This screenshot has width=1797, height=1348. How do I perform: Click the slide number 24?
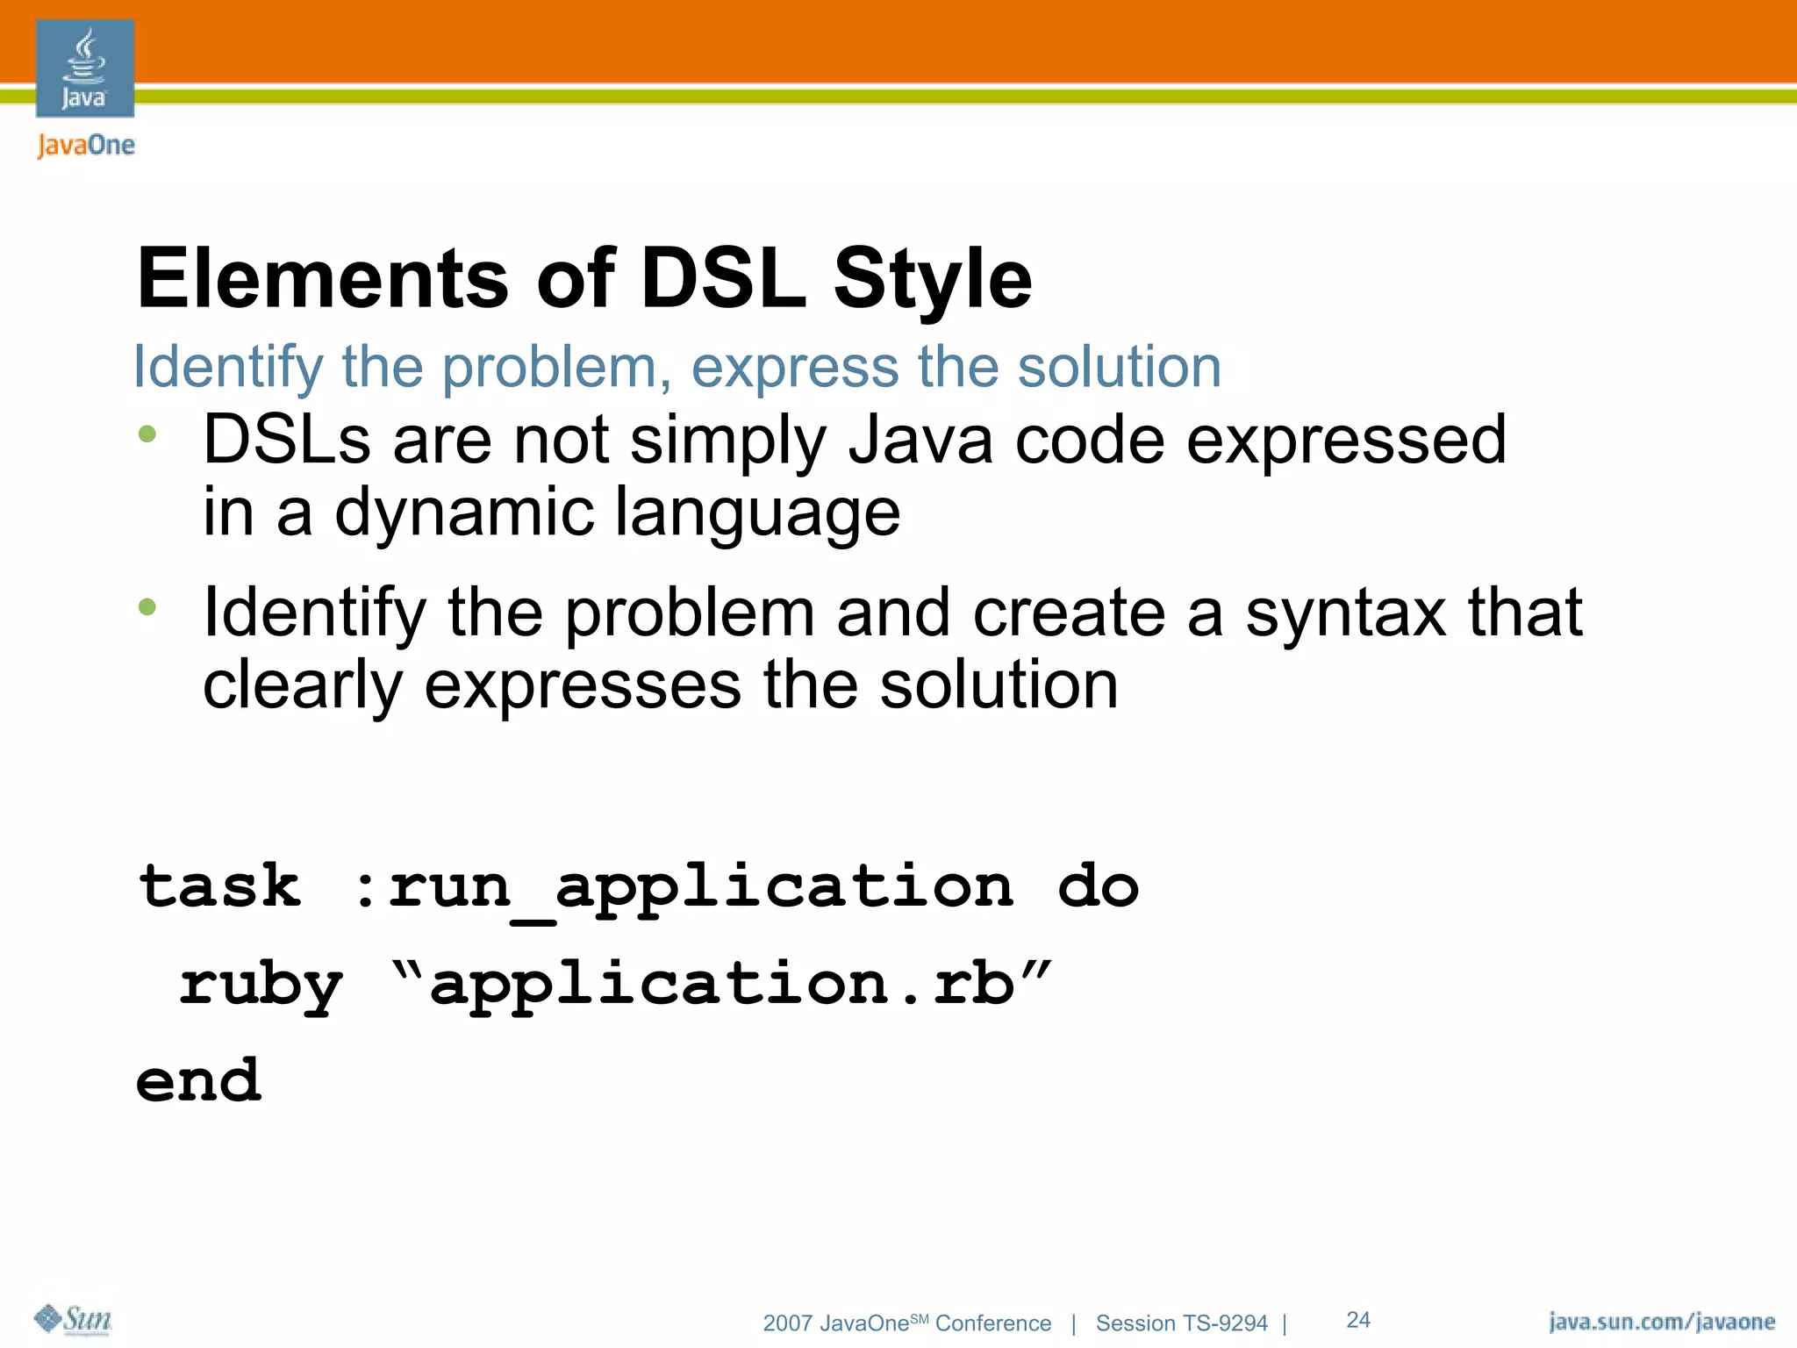pos(1358,1320)
